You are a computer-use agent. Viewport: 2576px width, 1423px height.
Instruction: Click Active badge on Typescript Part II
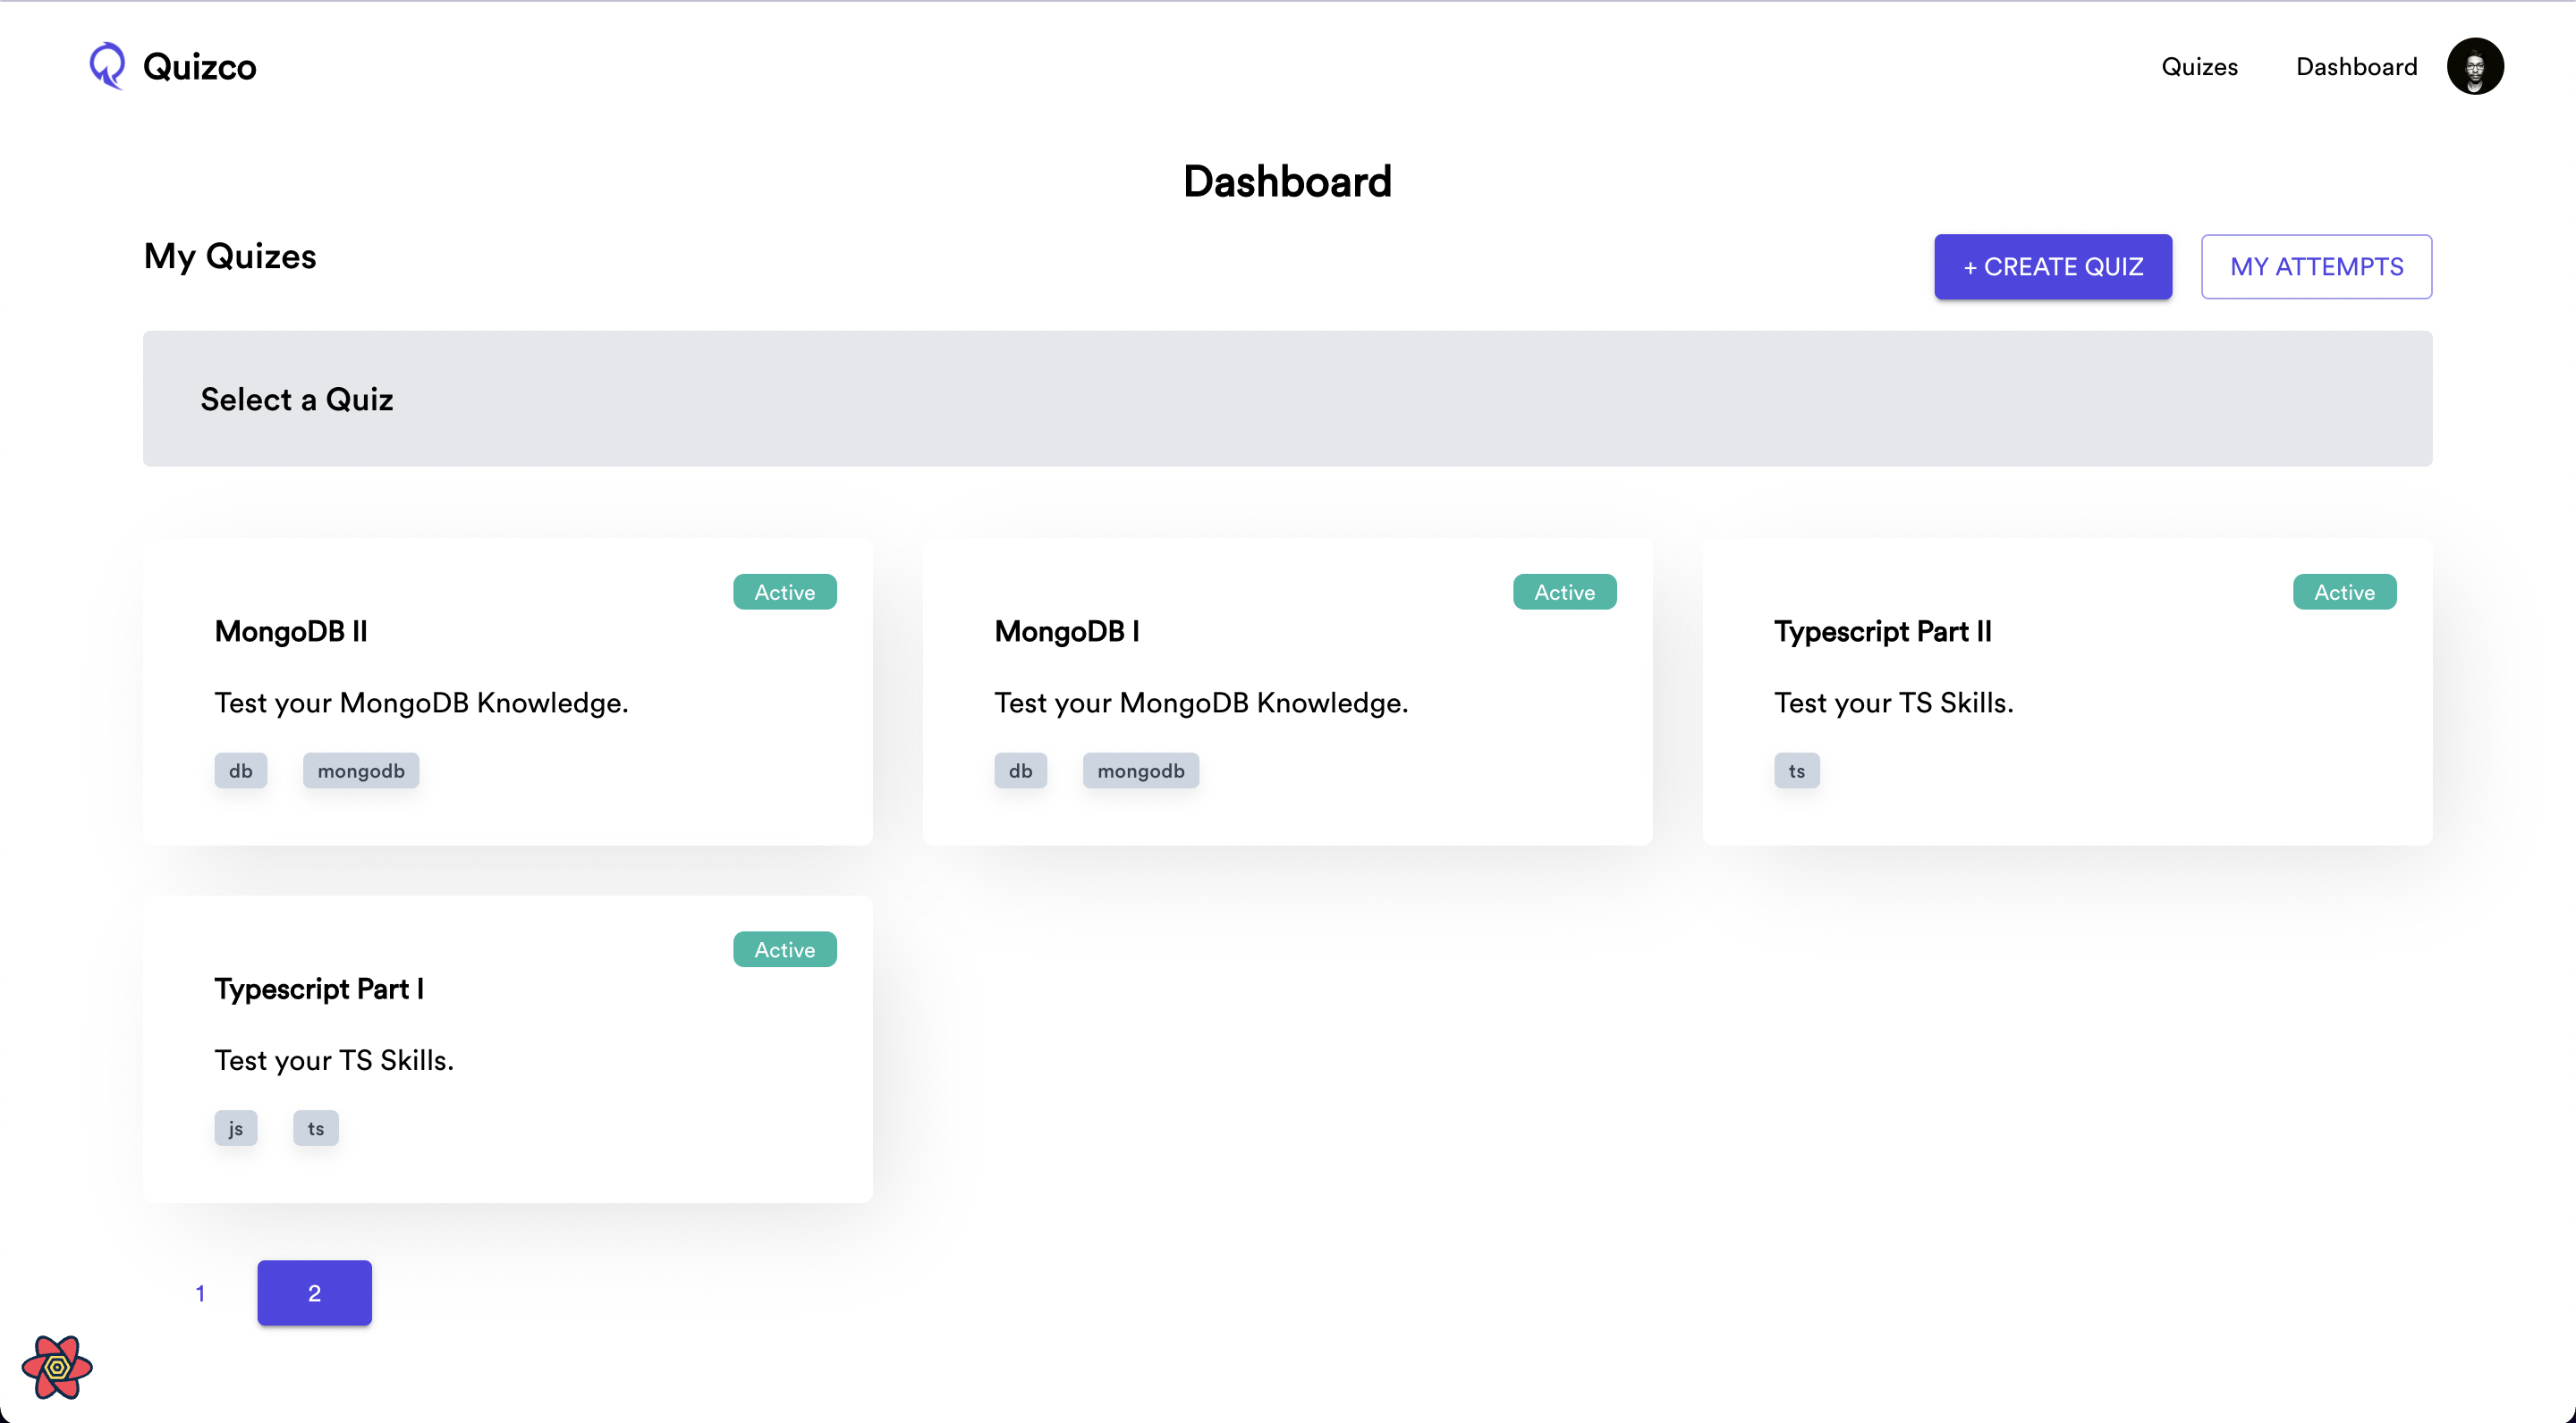click(2343, 592)
